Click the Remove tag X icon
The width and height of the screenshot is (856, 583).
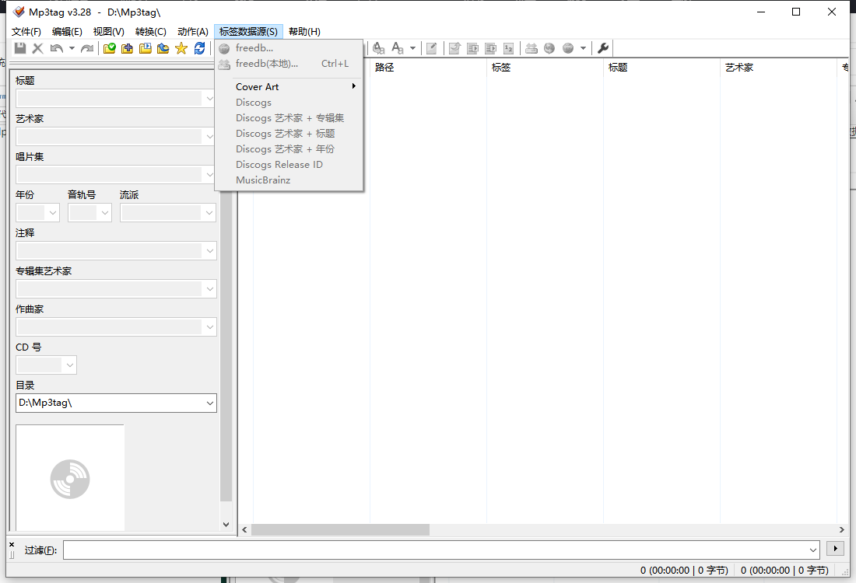[37, 48]
